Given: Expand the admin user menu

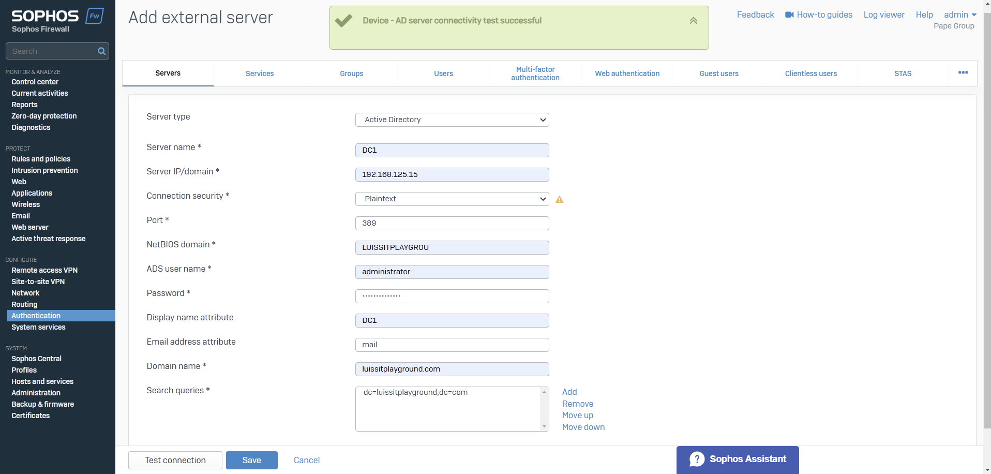Looking at the screenshot, I should [x=960, y=15].
